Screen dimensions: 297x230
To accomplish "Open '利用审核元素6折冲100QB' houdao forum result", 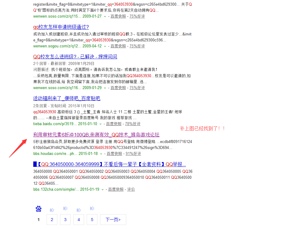I will 96,135.
